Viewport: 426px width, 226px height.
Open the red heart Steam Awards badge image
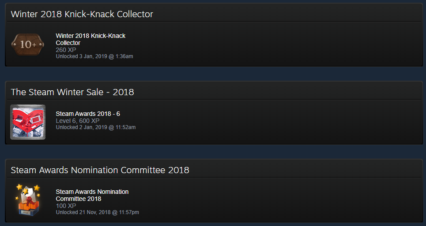28,122
